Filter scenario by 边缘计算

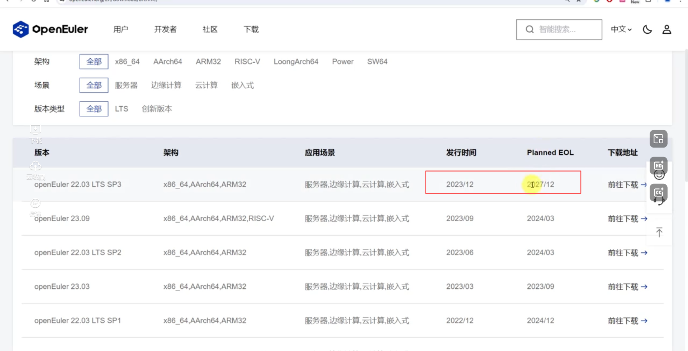166,85
